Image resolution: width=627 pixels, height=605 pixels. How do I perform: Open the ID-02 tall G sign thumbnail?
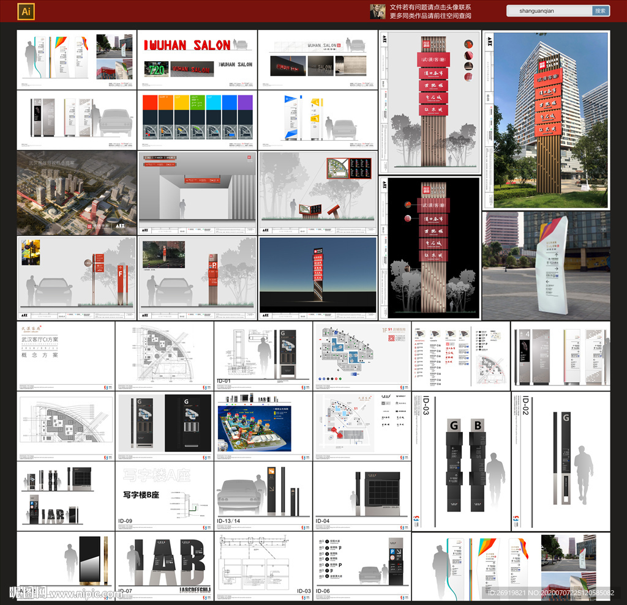(x=561, y=461)
